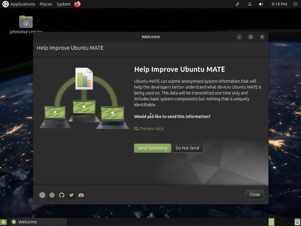Close the Welcome window via title bar X

[x=262, y=37]
